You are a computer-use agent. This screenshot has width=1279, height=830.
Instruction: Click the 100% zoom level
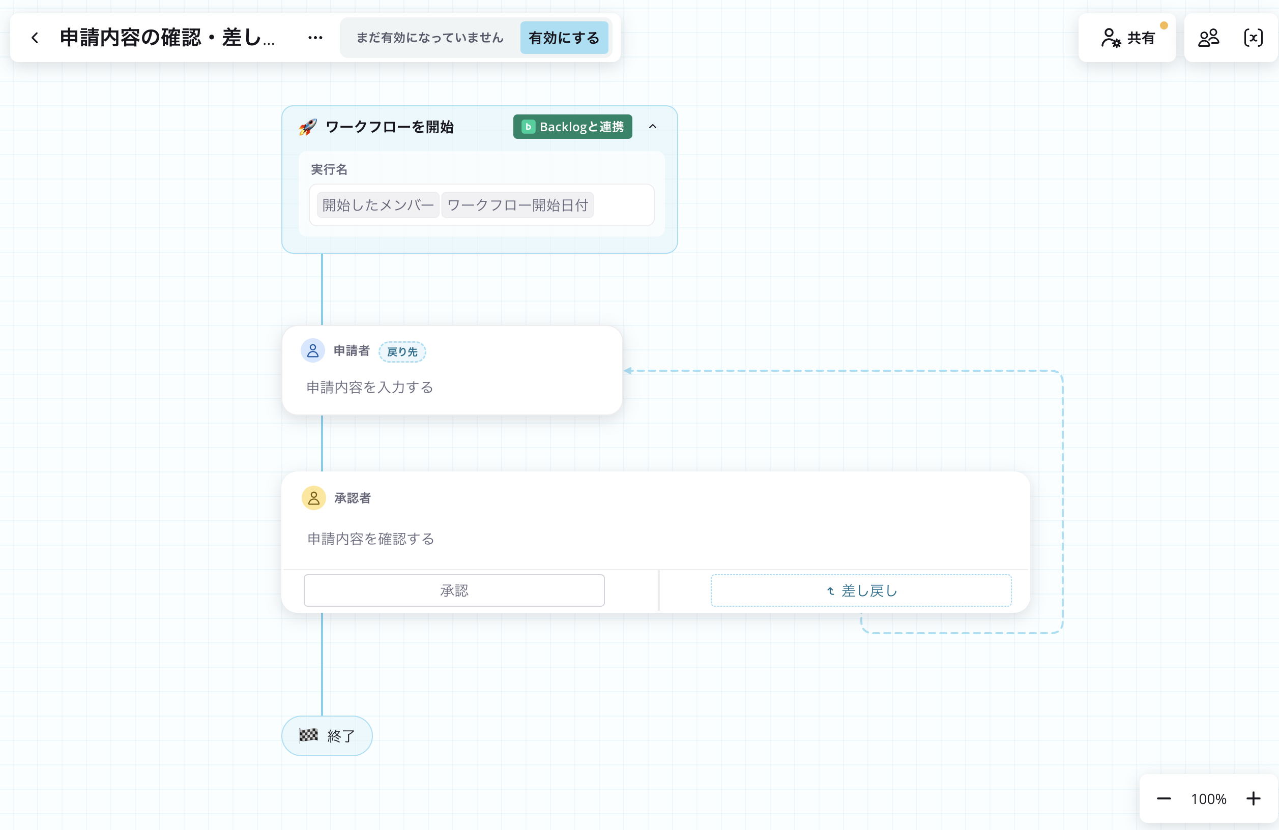(x=1209, y=799)
